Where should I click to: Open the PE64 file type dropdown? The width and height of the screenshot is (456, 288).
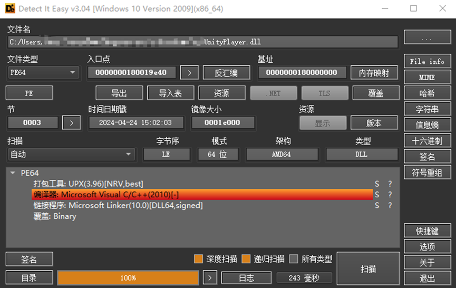tap(43, 72)
